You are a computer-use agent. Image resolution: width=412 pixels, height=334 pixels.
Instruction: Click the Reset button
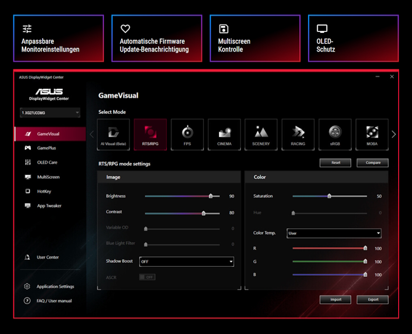pyautogui.click(x=335, y=162)
